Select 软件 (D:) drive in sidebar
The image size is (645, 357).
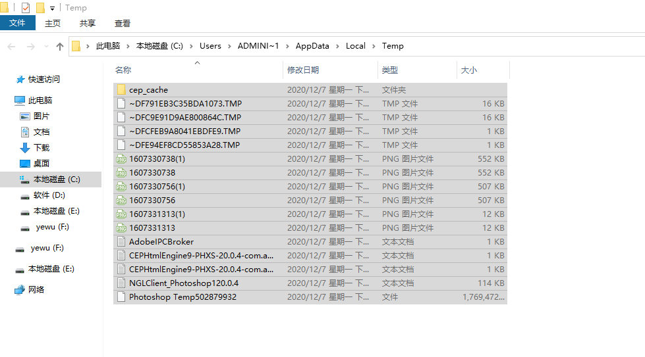coord(49,195)
